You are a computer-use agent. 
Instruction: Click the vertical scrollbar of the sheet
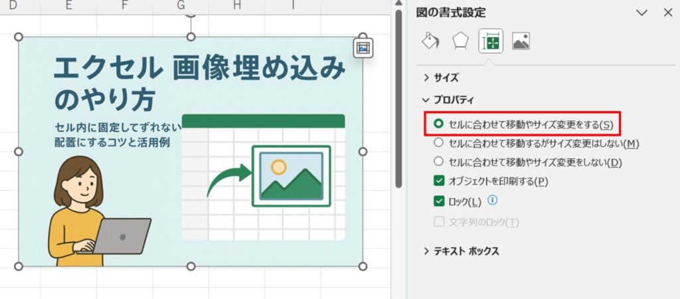(398, 100)
